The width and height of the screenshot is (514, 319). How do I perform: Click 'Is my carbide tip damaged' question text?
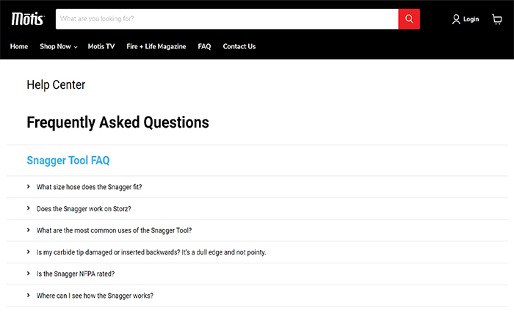pos(151,252)
